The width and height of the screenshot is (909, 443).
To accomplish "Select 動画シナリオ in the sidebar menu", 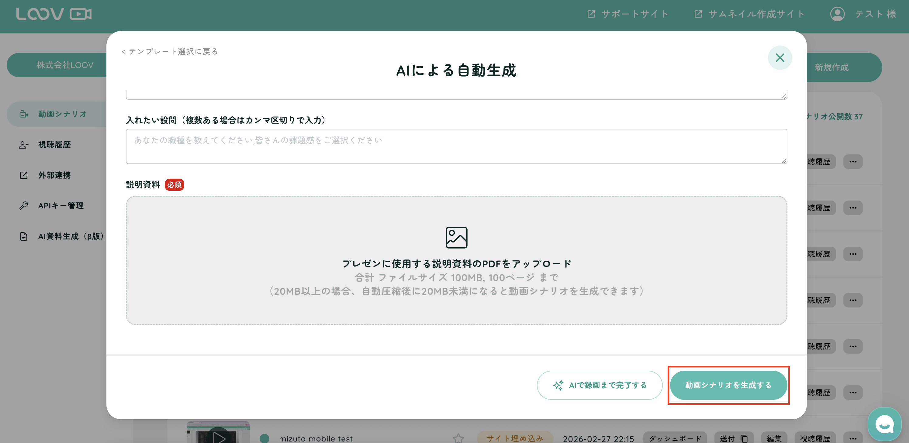I will pyautogui.click(x=62, y=114).
